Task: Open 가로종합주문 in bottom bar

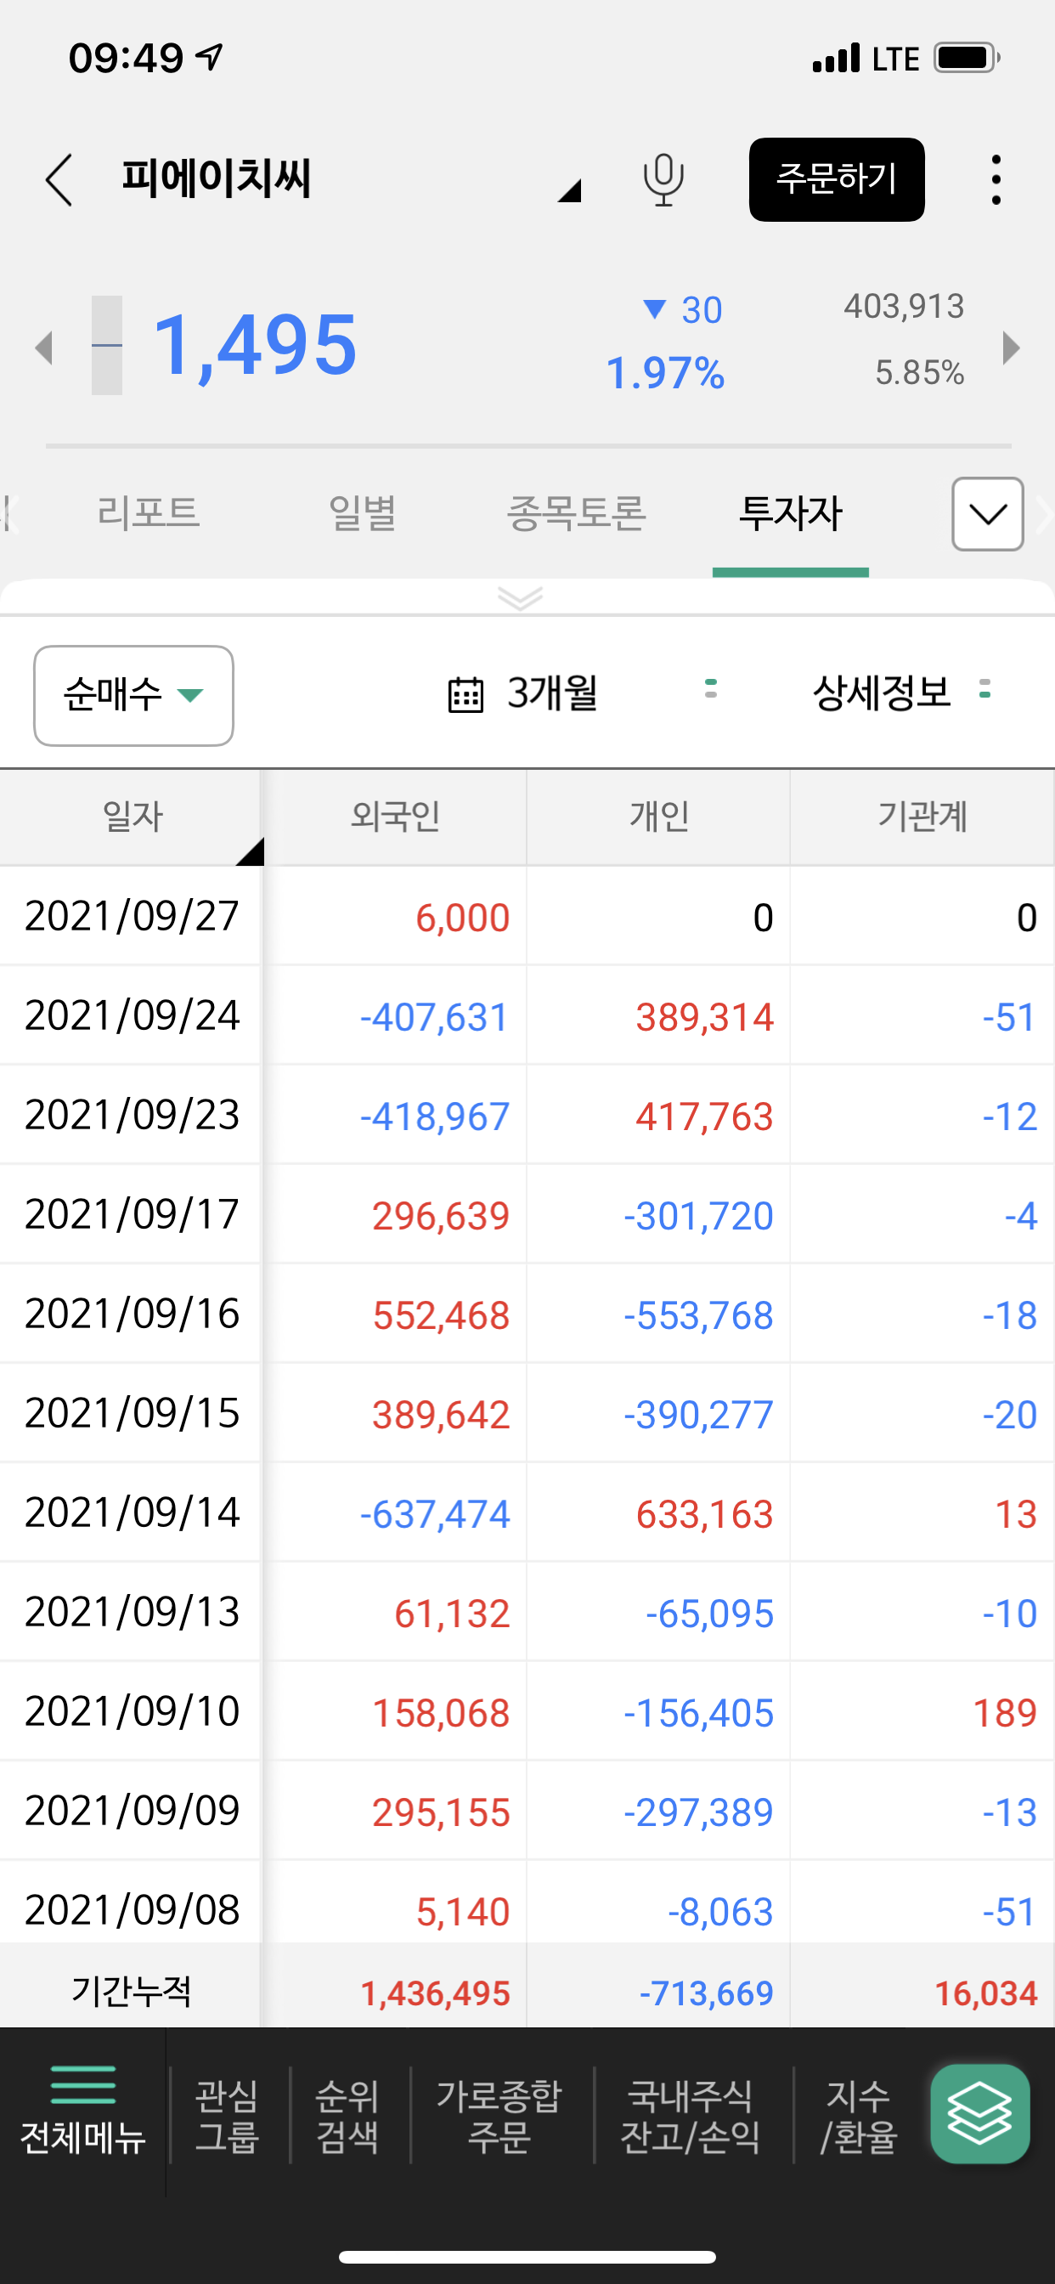Action: coord(499,2116)
